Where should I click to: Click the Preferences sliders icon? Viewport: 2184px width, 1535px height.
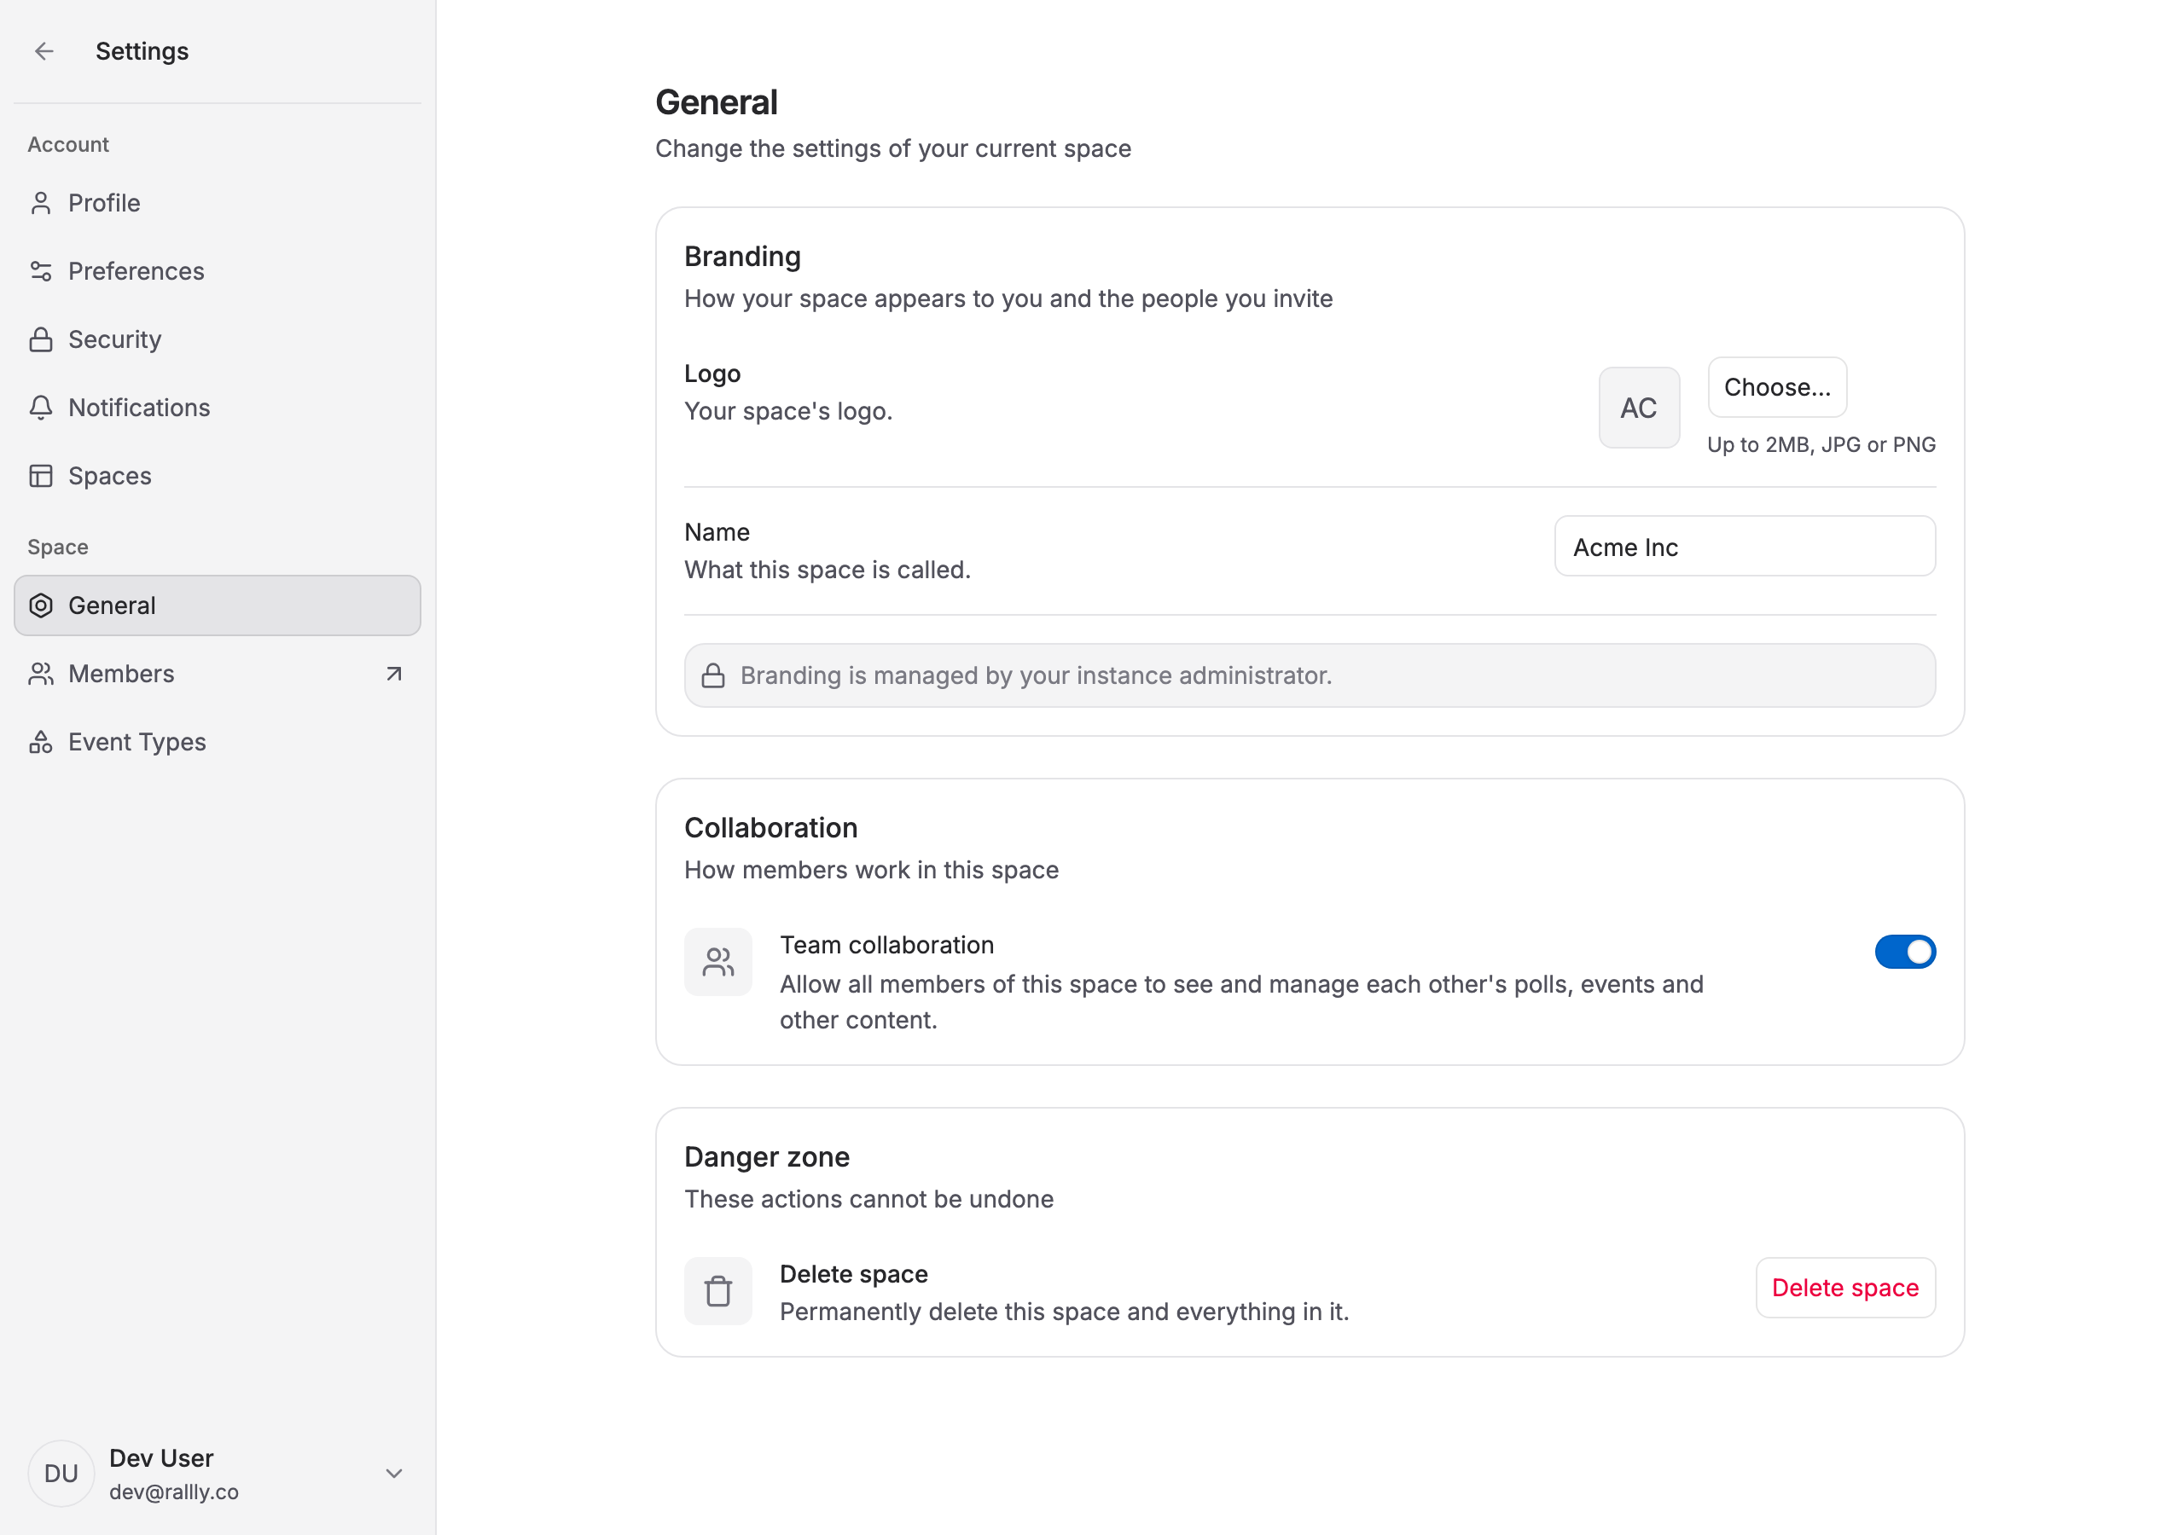(x=41, y=271)
